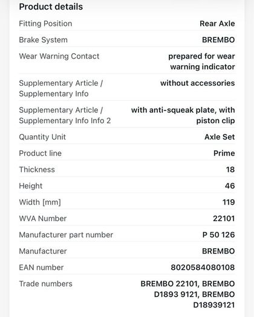Select the EAN number 8020584080108
Screen dimensions: 254x317
pos(203,267)
